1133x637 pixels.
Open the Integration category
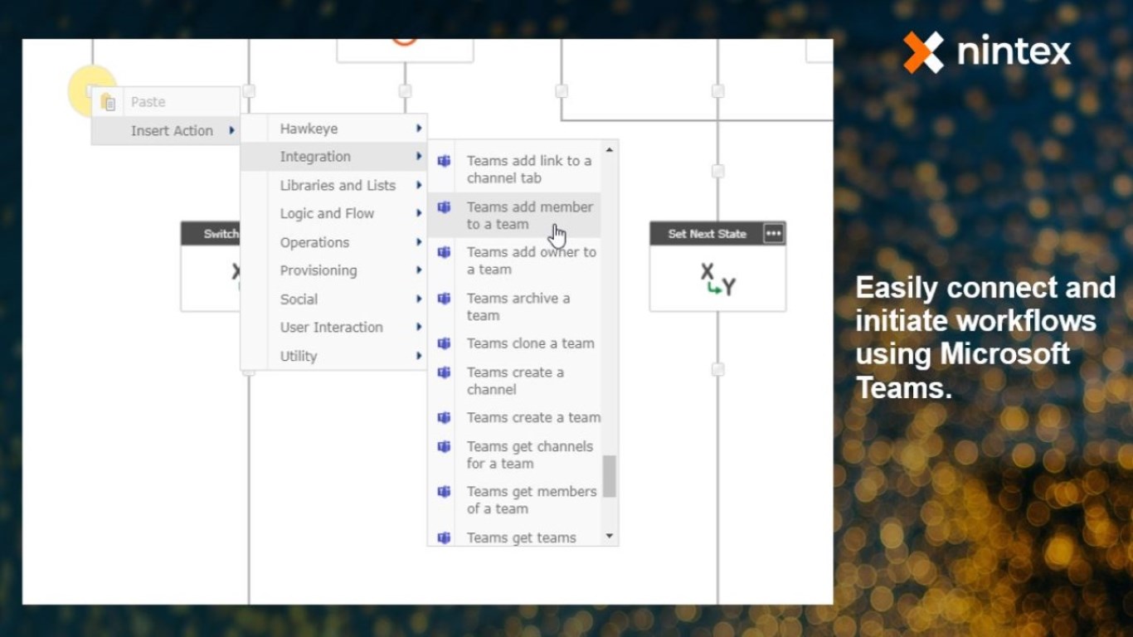(333, 157)
